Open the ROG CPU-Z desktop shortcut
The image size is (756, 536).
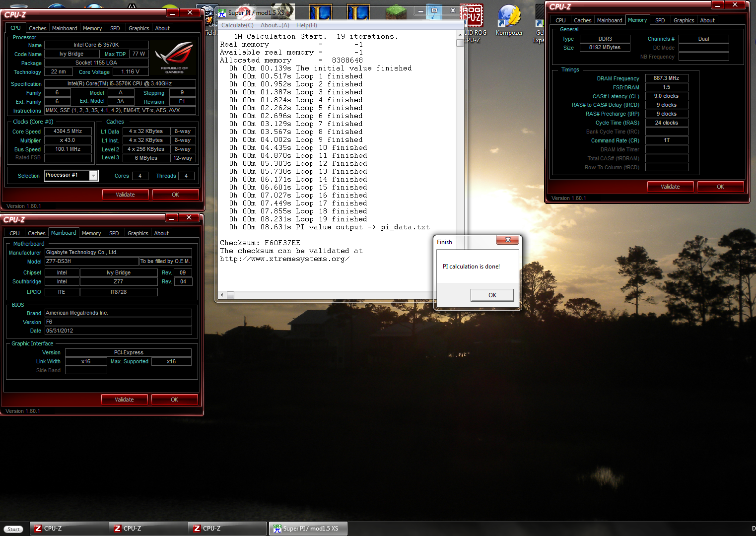click(472, 22)
